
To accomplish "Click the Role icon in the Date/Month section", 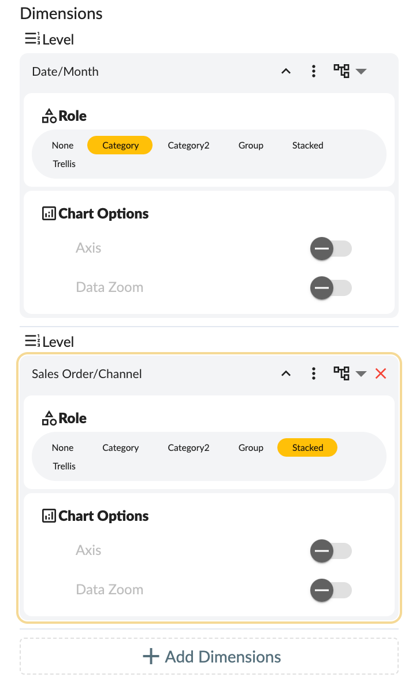I will (x=49, y=115).
